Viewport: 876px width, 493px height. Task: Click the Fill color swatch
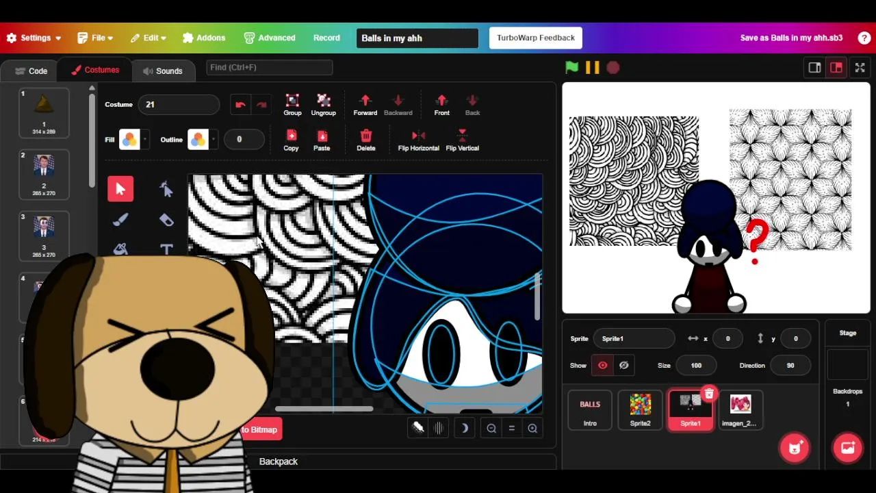point(129,140)
